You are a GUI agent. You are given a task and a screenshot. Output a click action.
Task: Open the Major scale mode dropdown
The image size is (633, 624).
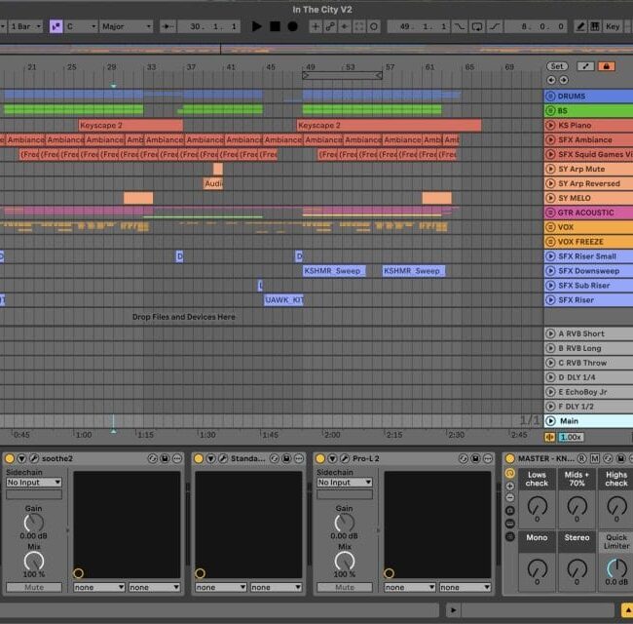(x=126, y=26)
